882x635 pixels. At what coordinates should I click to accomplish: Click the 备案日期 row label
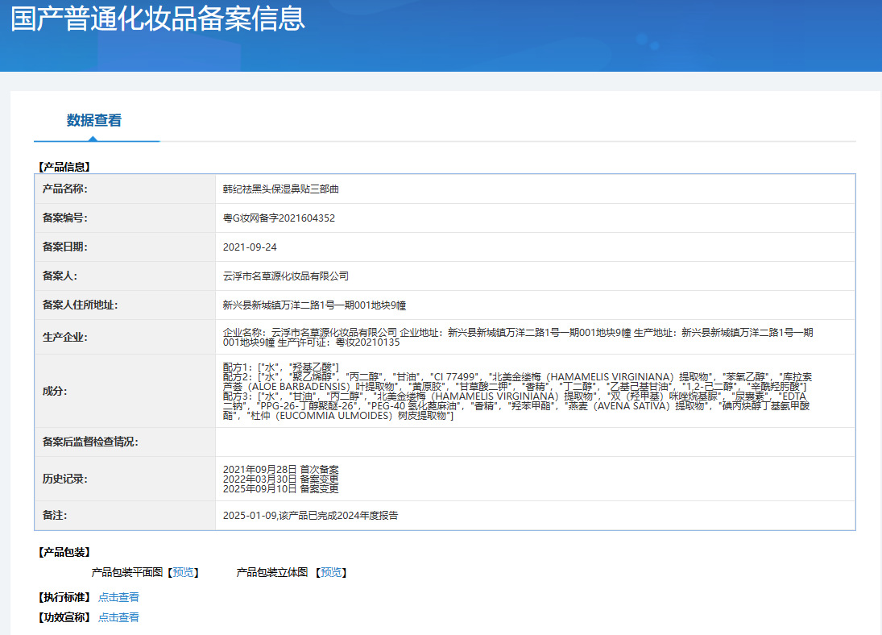click(x=65, y=247)
